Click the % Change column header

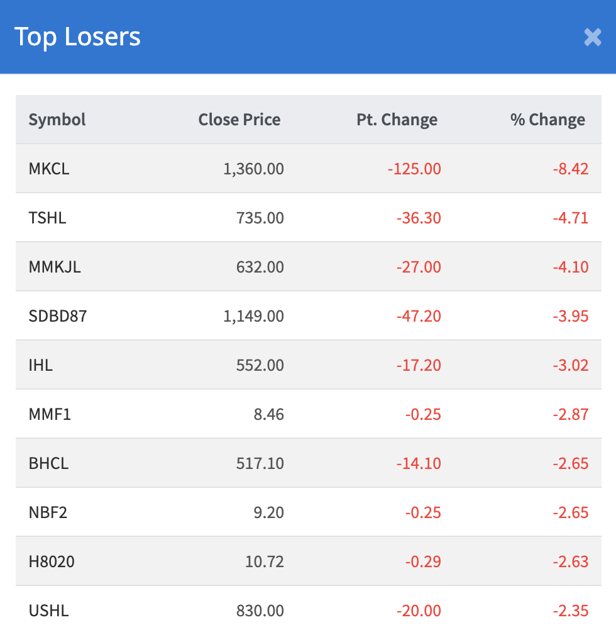tap(547, 120)
